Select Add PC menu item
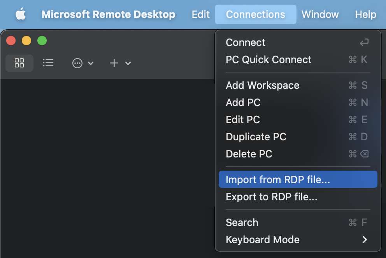Image resolution: width=386 pixels, height=258 pixels. (298, 102)
